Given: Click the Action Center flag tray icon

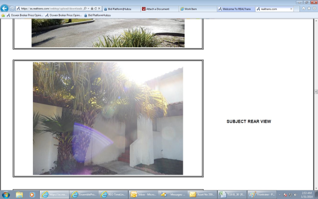Looking at the screenshot, I should pos(285,195).
